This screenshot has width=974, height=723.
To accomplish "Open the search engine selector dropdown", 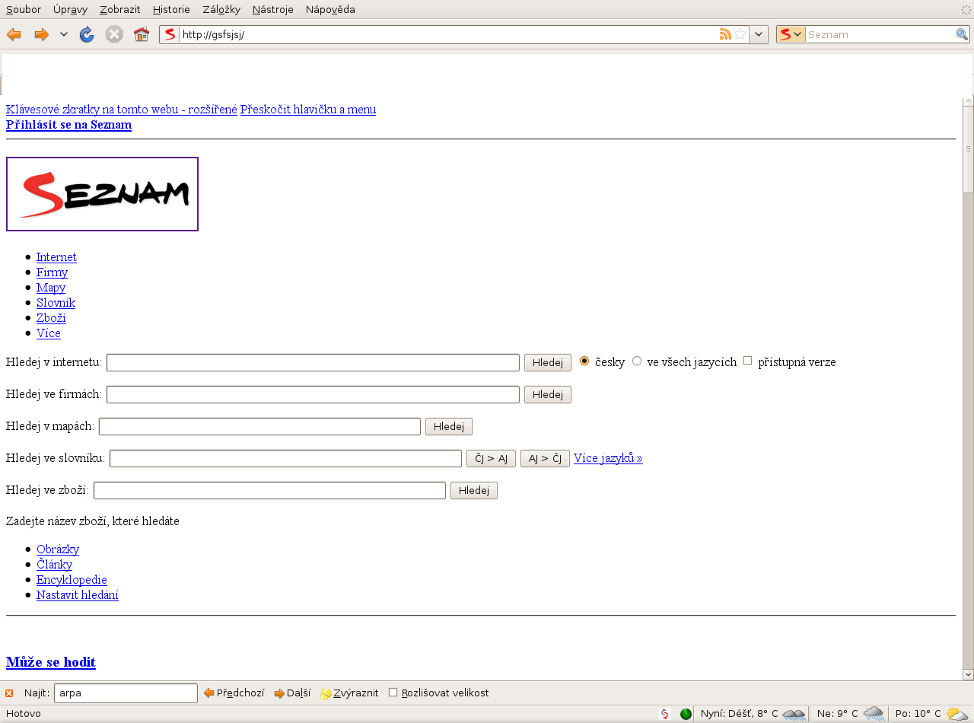I will (x=791, y=34).
